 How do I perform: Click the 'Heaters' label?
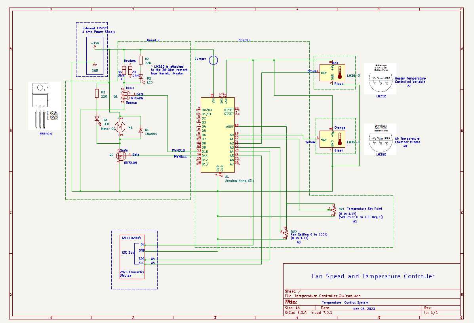pyautogui.click(x=129, y=61)
